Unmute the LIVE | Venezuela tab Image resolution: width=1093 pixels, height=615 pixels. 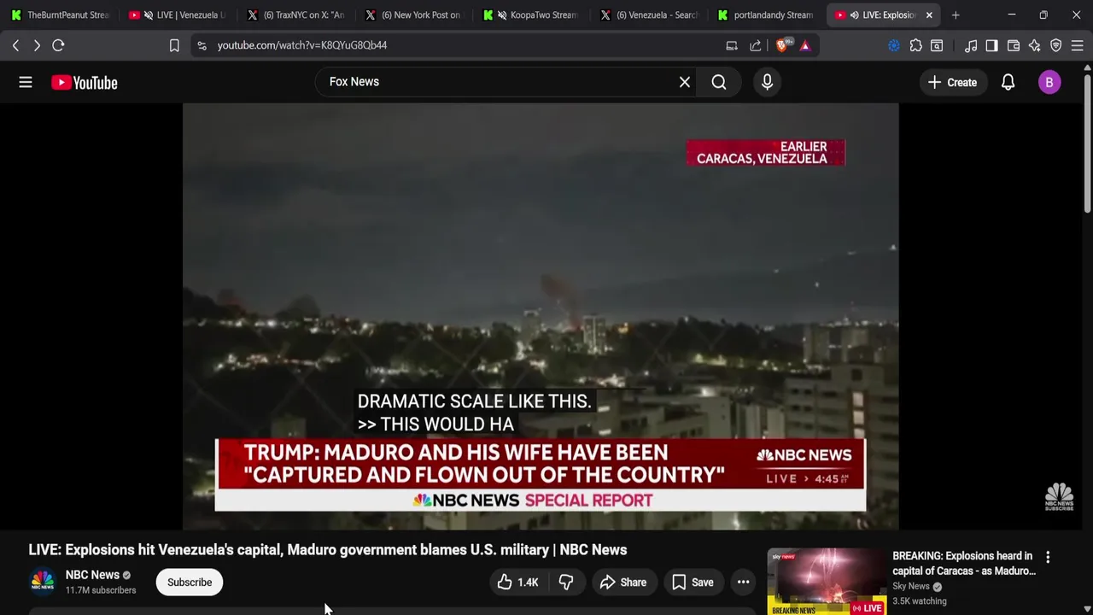[149, 15]
